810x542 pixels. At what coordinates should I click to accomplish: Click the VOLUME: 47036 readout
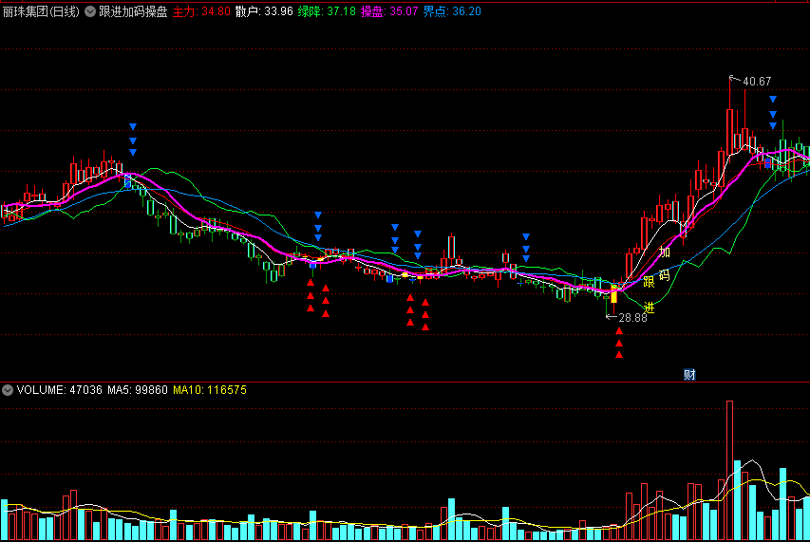[x=60, y=390]
